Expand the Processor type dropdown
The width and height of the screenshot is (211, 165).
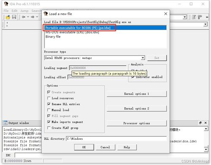143,58
